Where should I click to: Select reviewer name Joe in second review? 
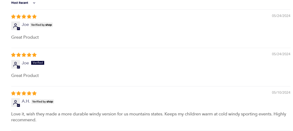click(x=25, y=63)
